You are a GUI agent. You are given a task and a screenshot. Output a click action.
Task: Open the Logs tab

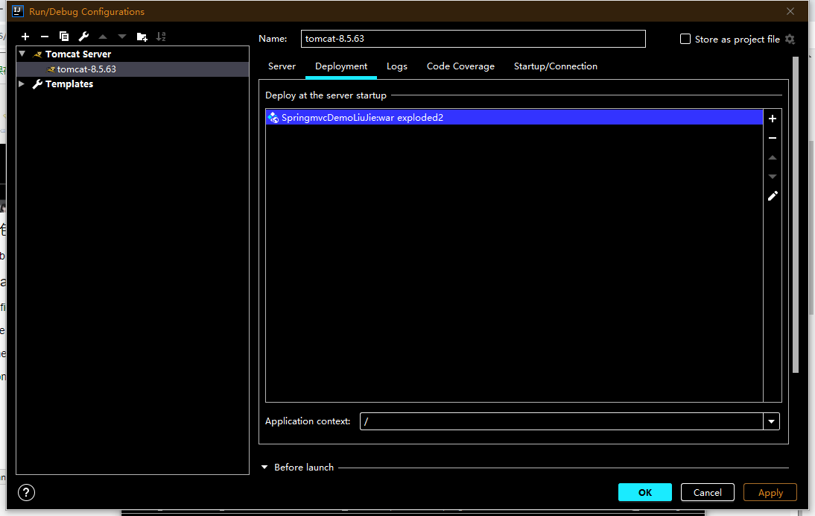[396, 66]
